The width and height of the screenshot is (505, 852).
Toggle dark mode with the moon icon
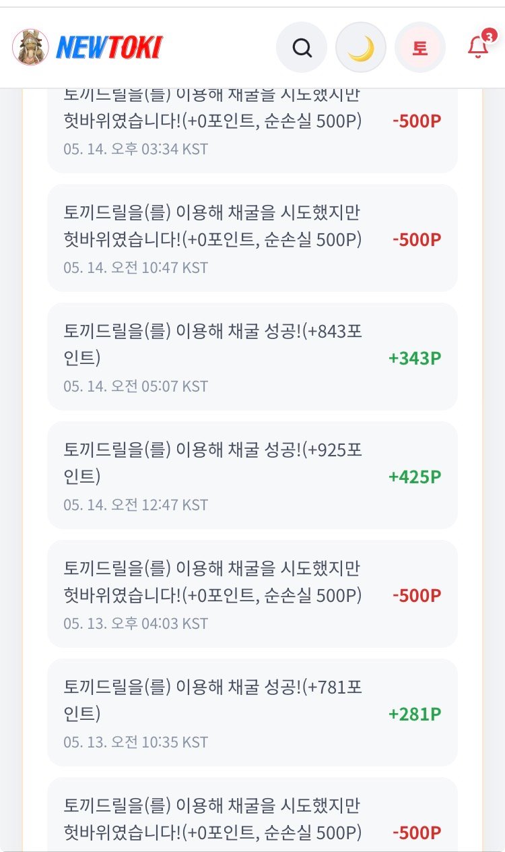click(361, 48)
